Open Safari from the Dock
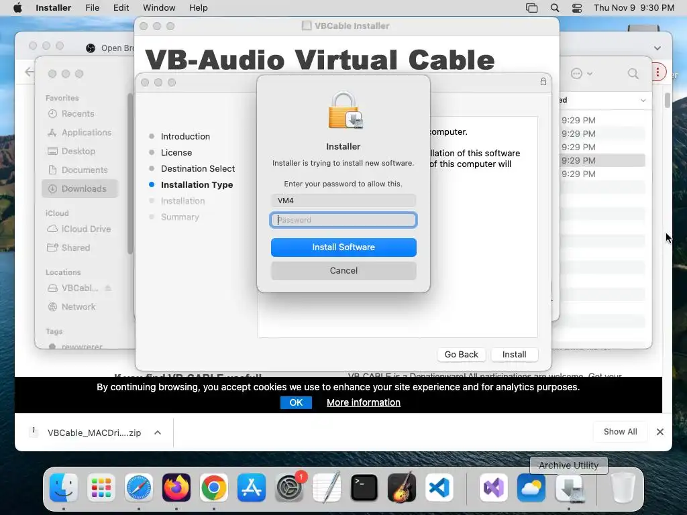This screenshot has height=515, width=687. (x=139, y=488)
